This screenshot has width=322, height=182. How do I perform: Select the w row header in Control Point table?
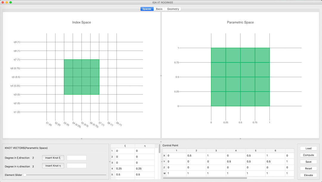click(164, 173)
